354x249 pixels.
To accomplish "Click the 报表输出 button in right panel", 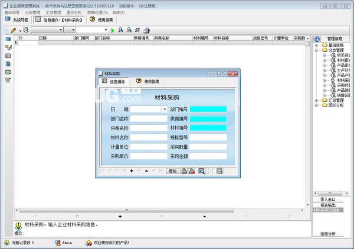I will click(328, 205).
